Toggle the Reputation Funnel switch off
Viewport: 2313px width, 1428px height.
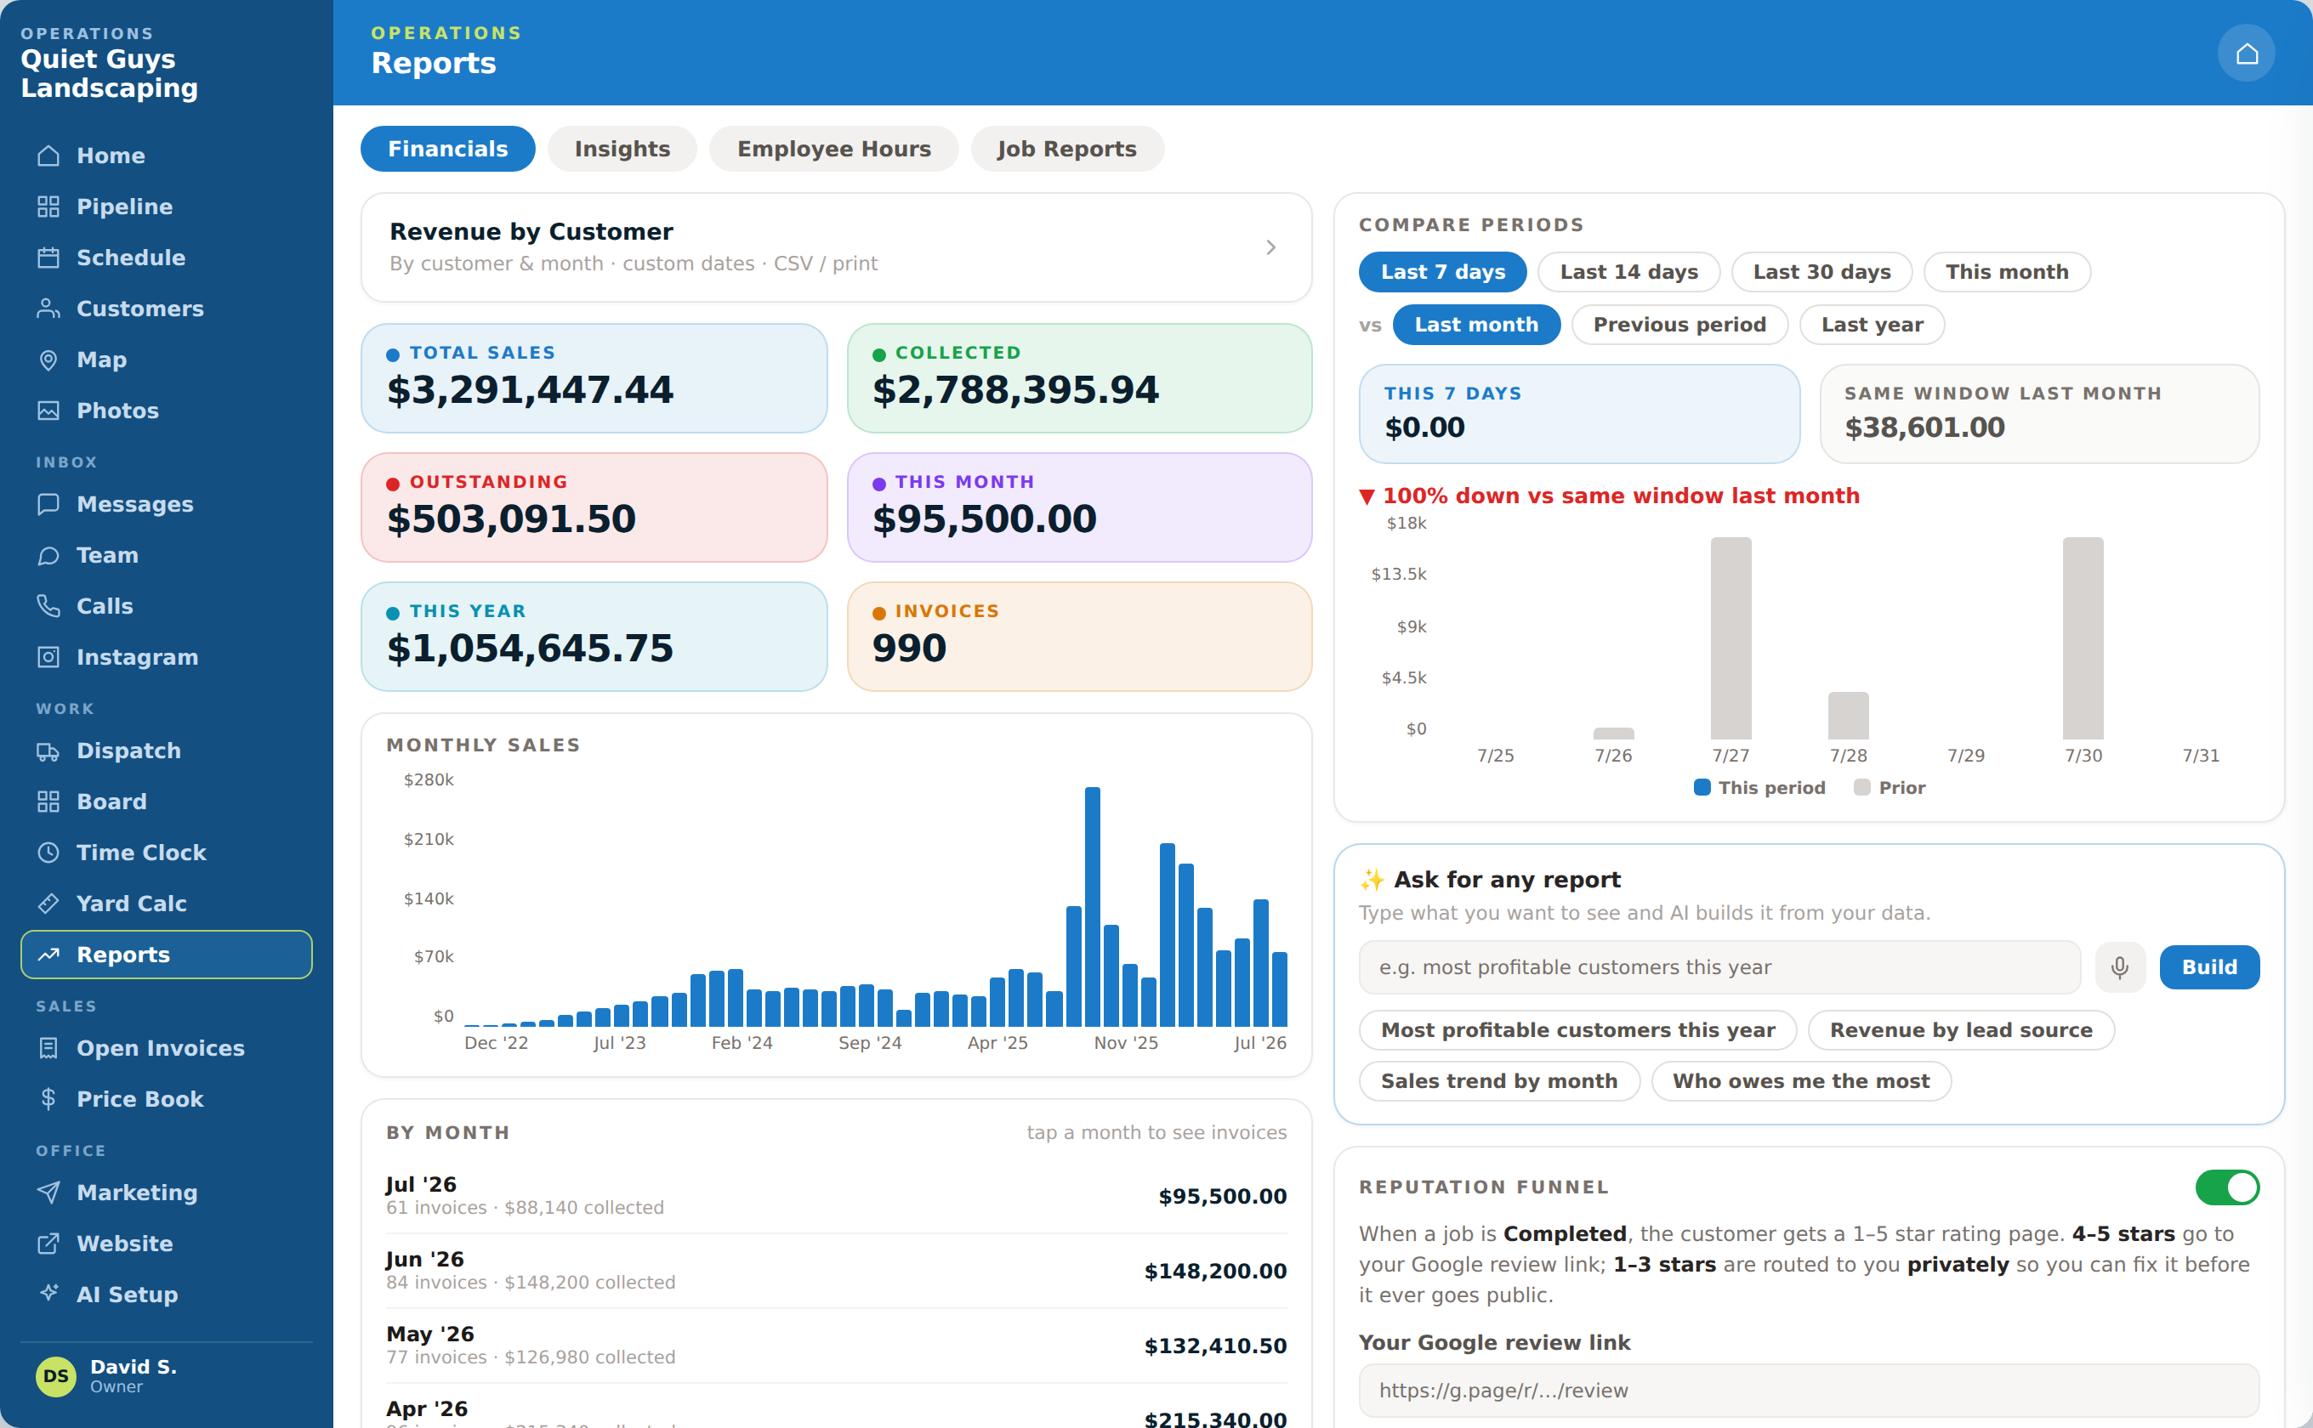[x=2227, y=1187]
